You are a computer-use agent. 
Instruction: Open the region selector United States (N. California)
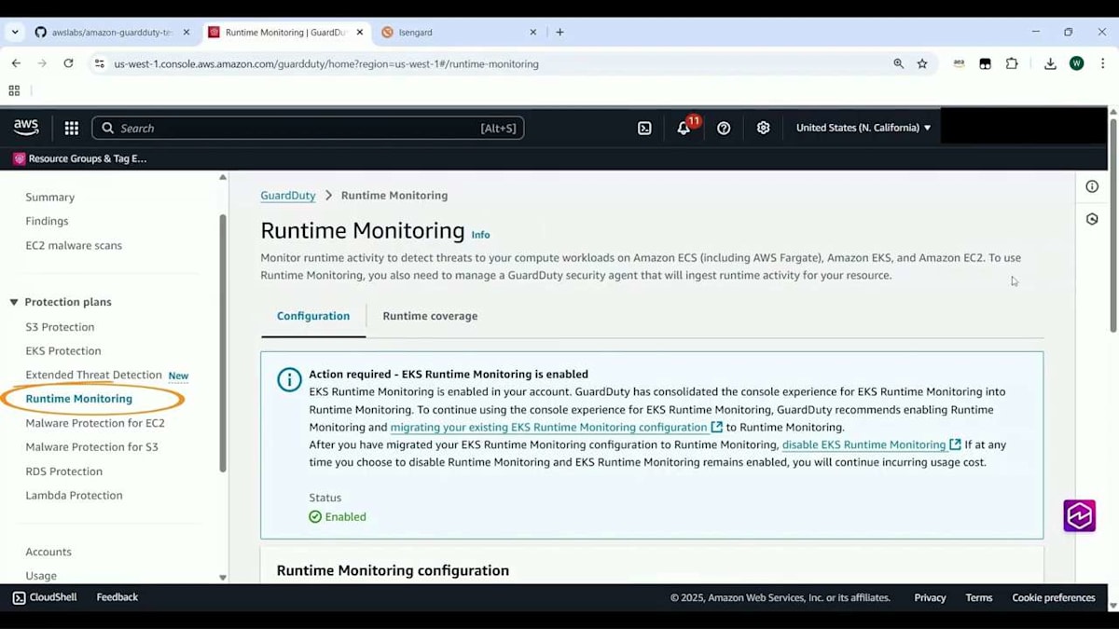tap(863, 128)
